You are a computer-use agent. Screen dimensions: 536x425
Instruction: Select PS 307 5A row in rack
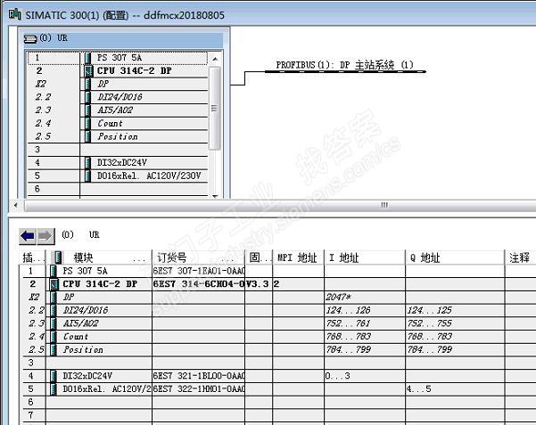118,58
